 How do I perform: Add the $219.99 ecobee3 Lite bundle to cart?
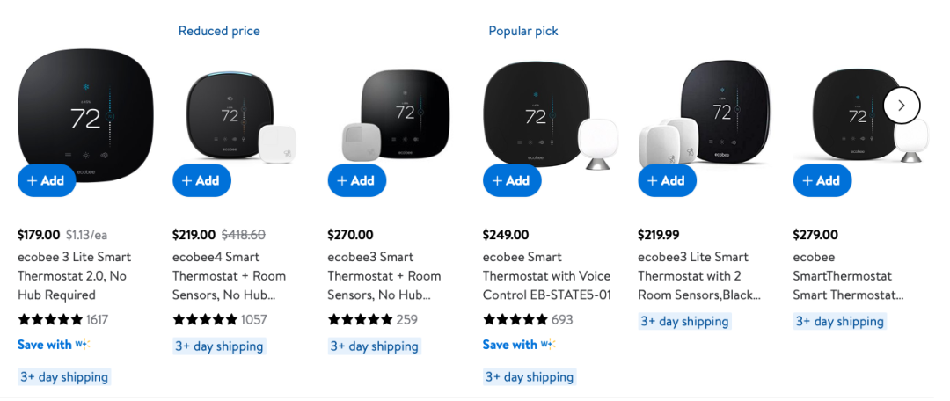point(667,180)
